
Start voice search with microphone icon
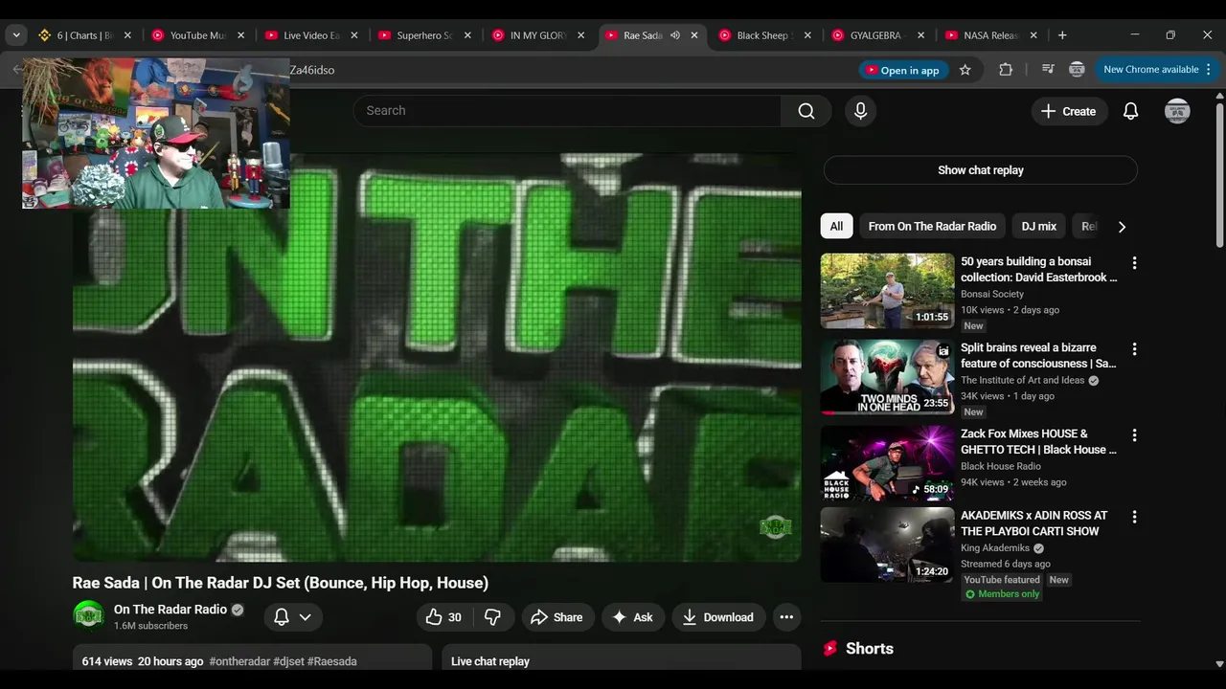[x=860, y=111]
